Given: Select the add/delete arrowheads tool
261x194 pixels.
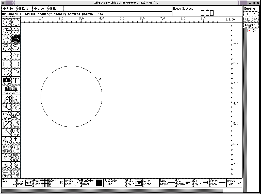Looking at the screenshot, I should coord(16,174).
